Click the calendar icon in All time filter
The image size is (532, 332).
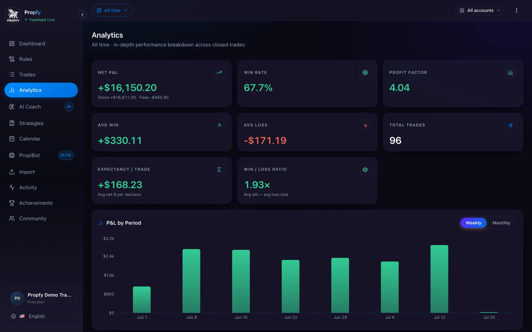pyautogui.click(x=99, y=10)
